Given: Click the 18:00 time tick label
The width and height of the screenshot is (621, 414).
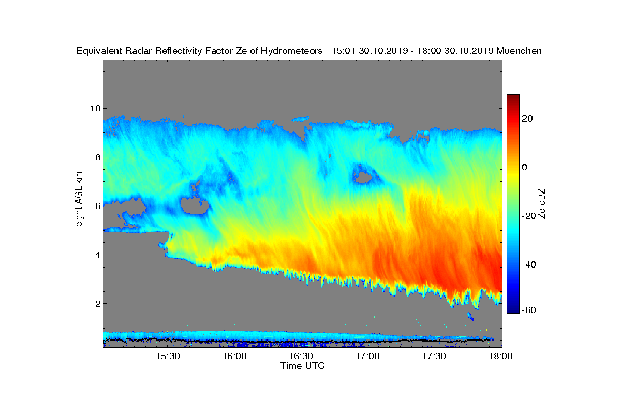Looking at the screenshot, I should [x=500, y=357].
